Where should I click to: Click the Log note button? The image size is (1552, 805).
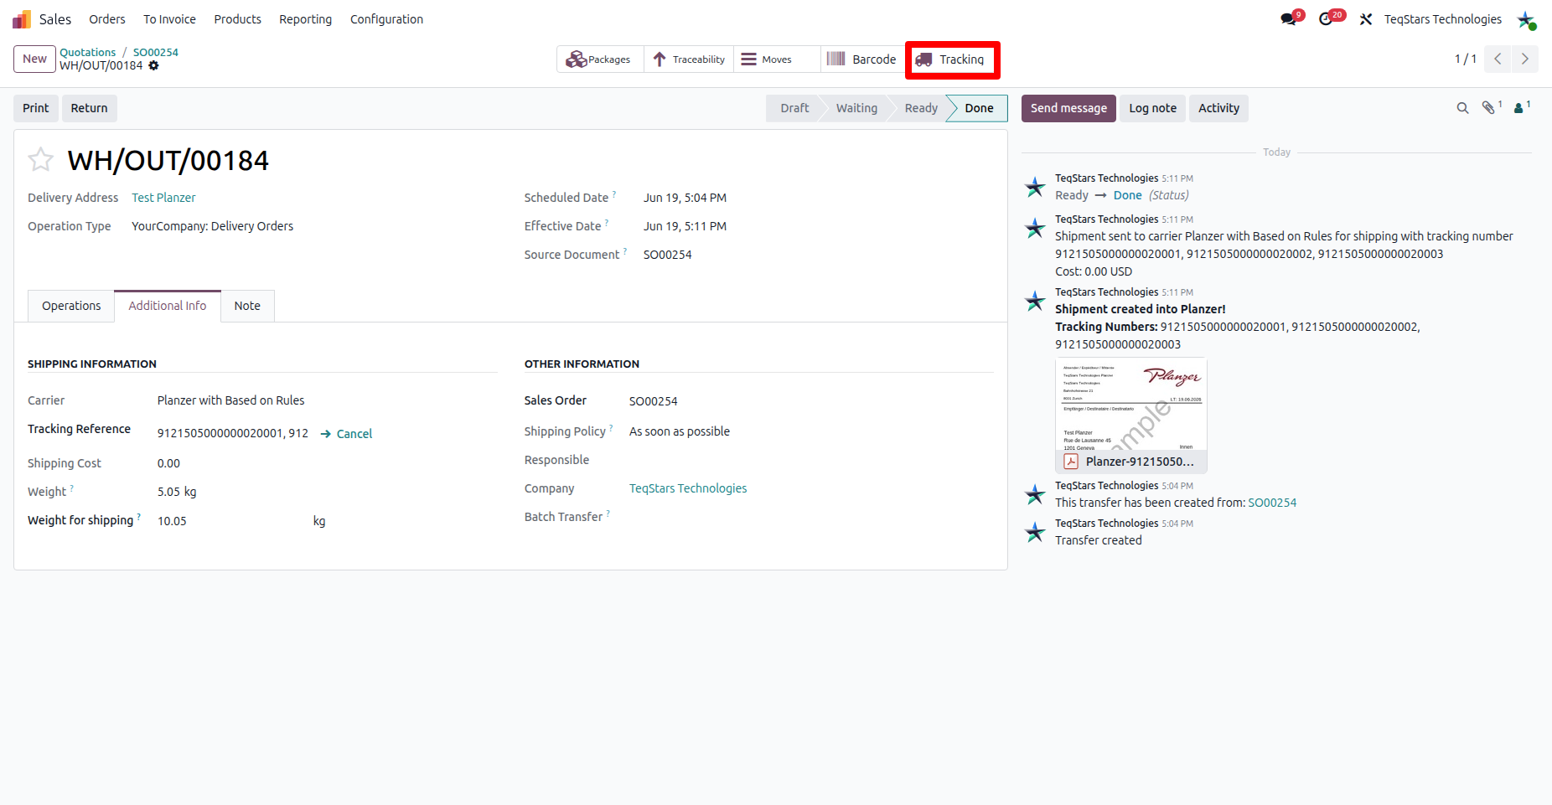click(1152, 108)
